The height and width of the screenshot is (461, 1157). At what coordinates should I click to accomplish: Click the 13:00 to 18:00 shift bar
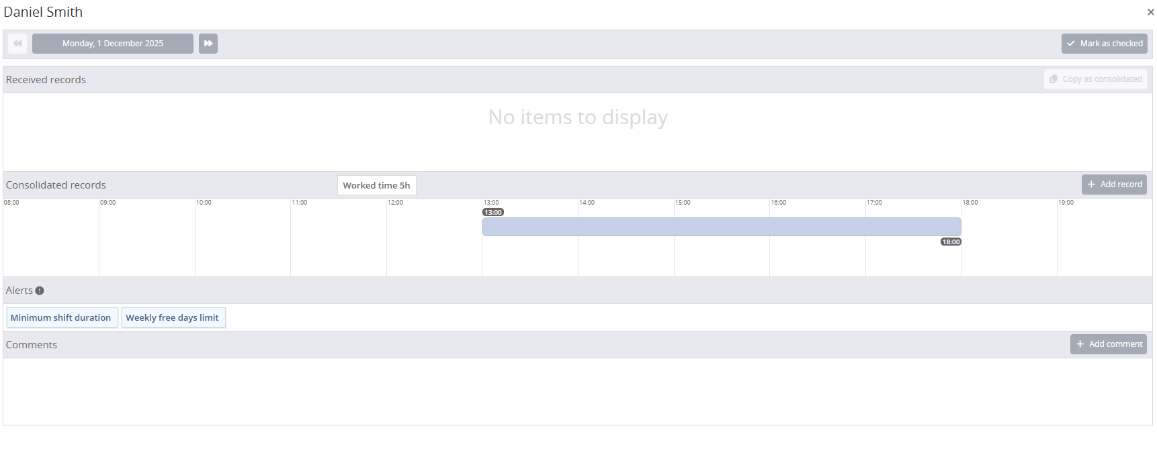[721, 227]
